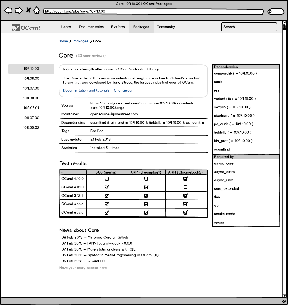This screenshot has width=288, height=305.
Task: Click the browser search magnifier field
Action: [x=276, y=12]
